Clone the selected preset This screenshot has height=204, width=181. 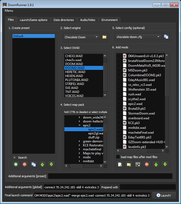[34, 164]
